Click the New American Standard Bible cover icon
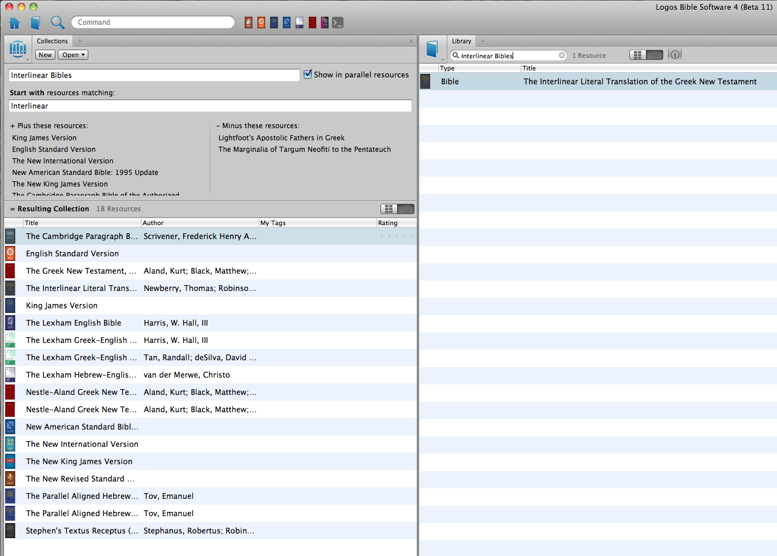 coord(10,427)
